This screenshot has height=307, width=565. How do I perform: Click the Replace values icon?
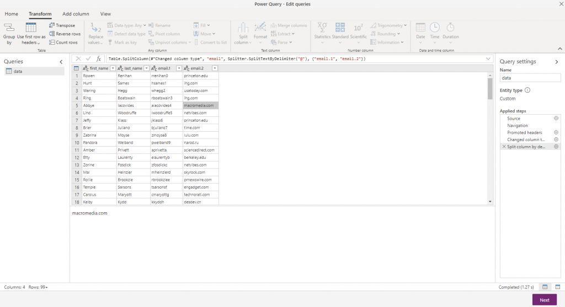pos(96,28)
